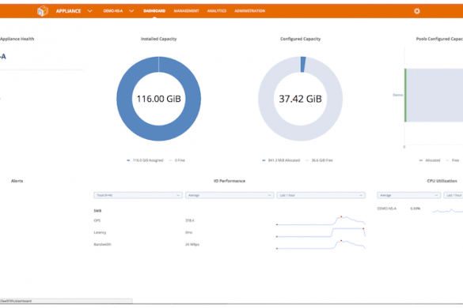Click the Latency row label
The height and width of the screenshot is (308, 463).
[100, 232]
